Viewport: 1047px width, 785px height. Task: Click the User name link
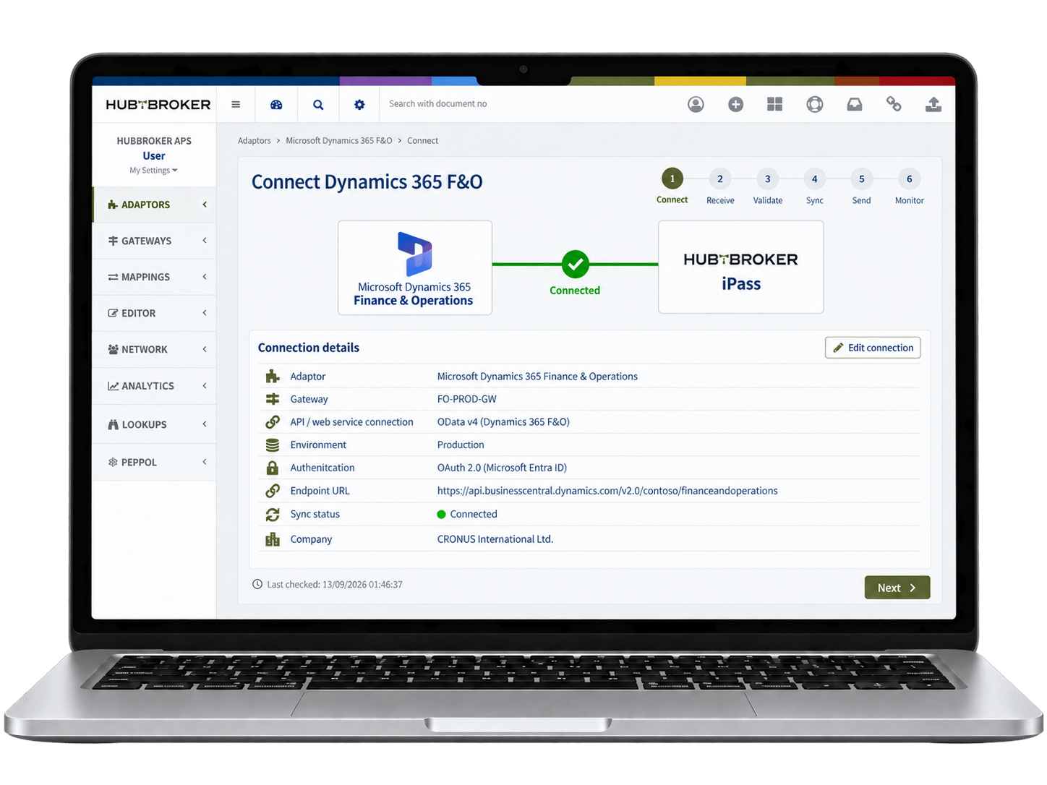click(154, 156)
